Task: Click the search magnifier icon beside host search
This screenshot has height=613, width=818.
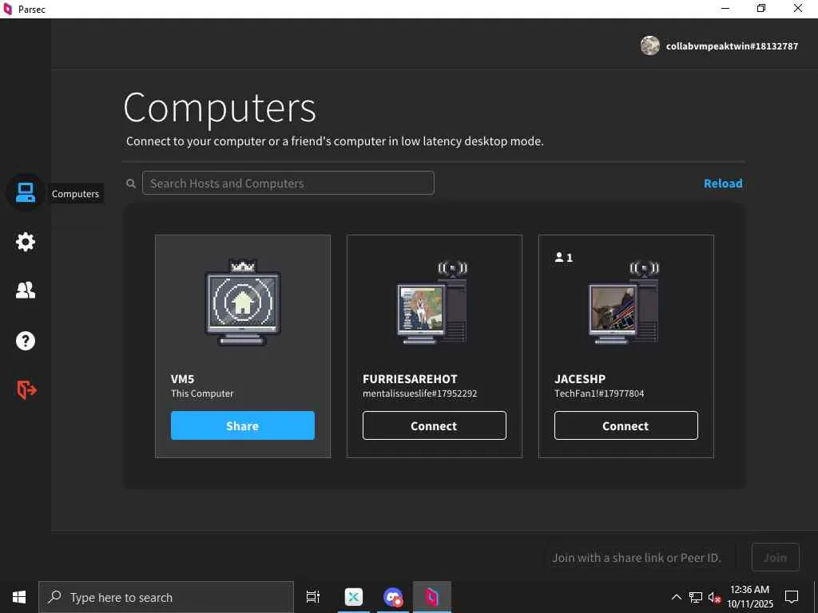Action: [x=131, y=184]
